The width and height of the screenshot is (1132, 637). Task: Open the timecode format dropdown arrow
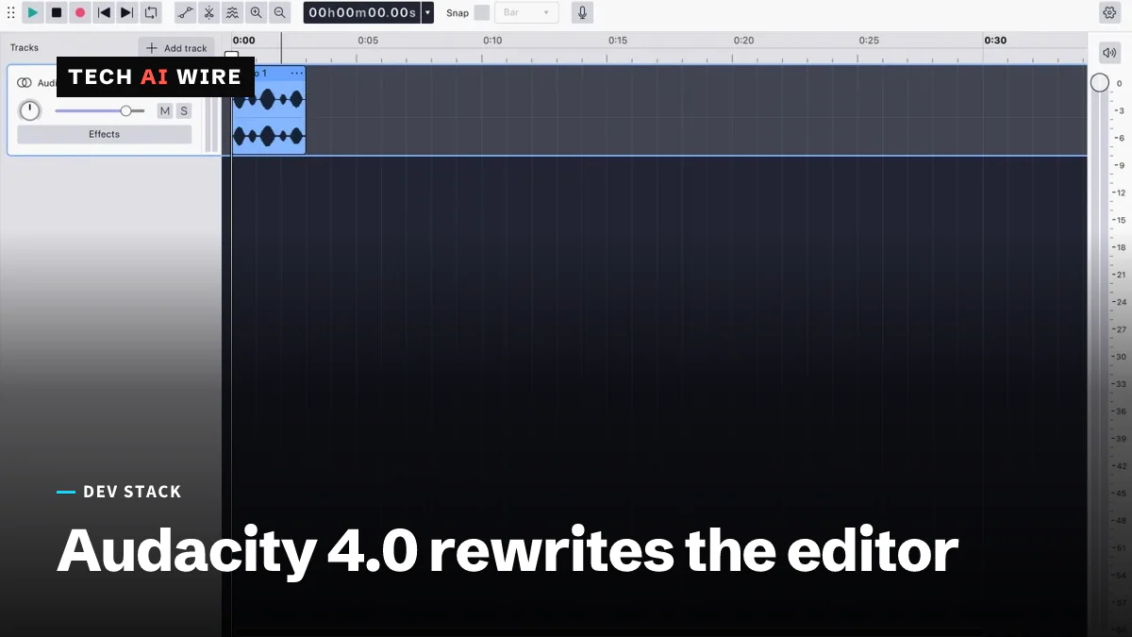427,12
